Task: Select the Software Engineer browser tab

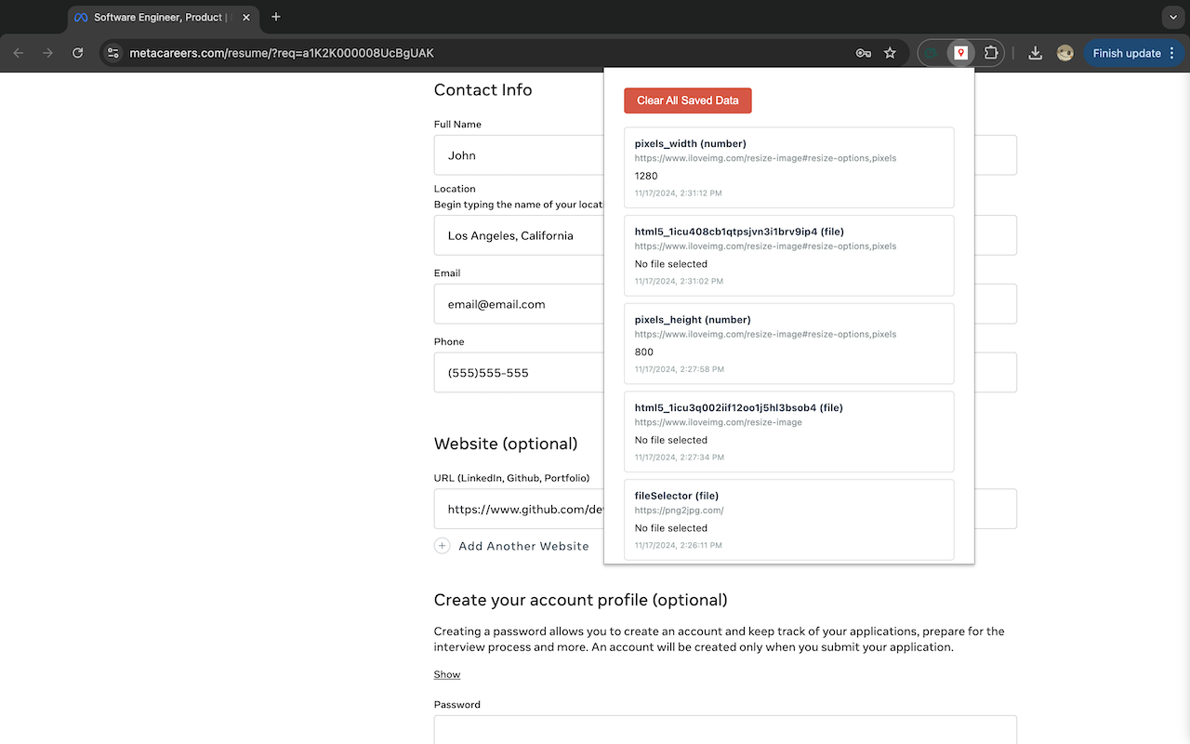Action: pos(159,17)
